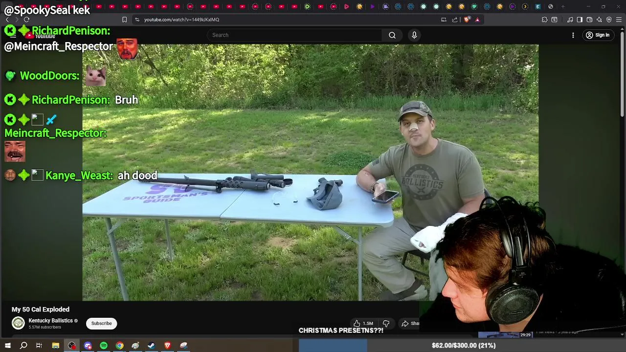The image size is (626, 352).
Task: Click the 29:29 suggested video thumbnail
Action: [505, 335]
